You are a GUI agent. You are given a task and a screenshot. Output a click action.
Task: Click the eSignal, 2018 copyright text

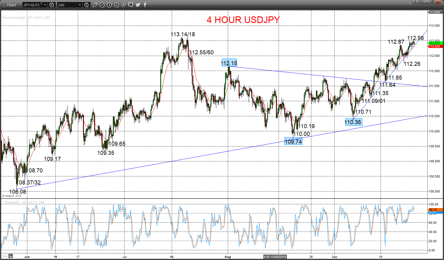tap(12, 196)
